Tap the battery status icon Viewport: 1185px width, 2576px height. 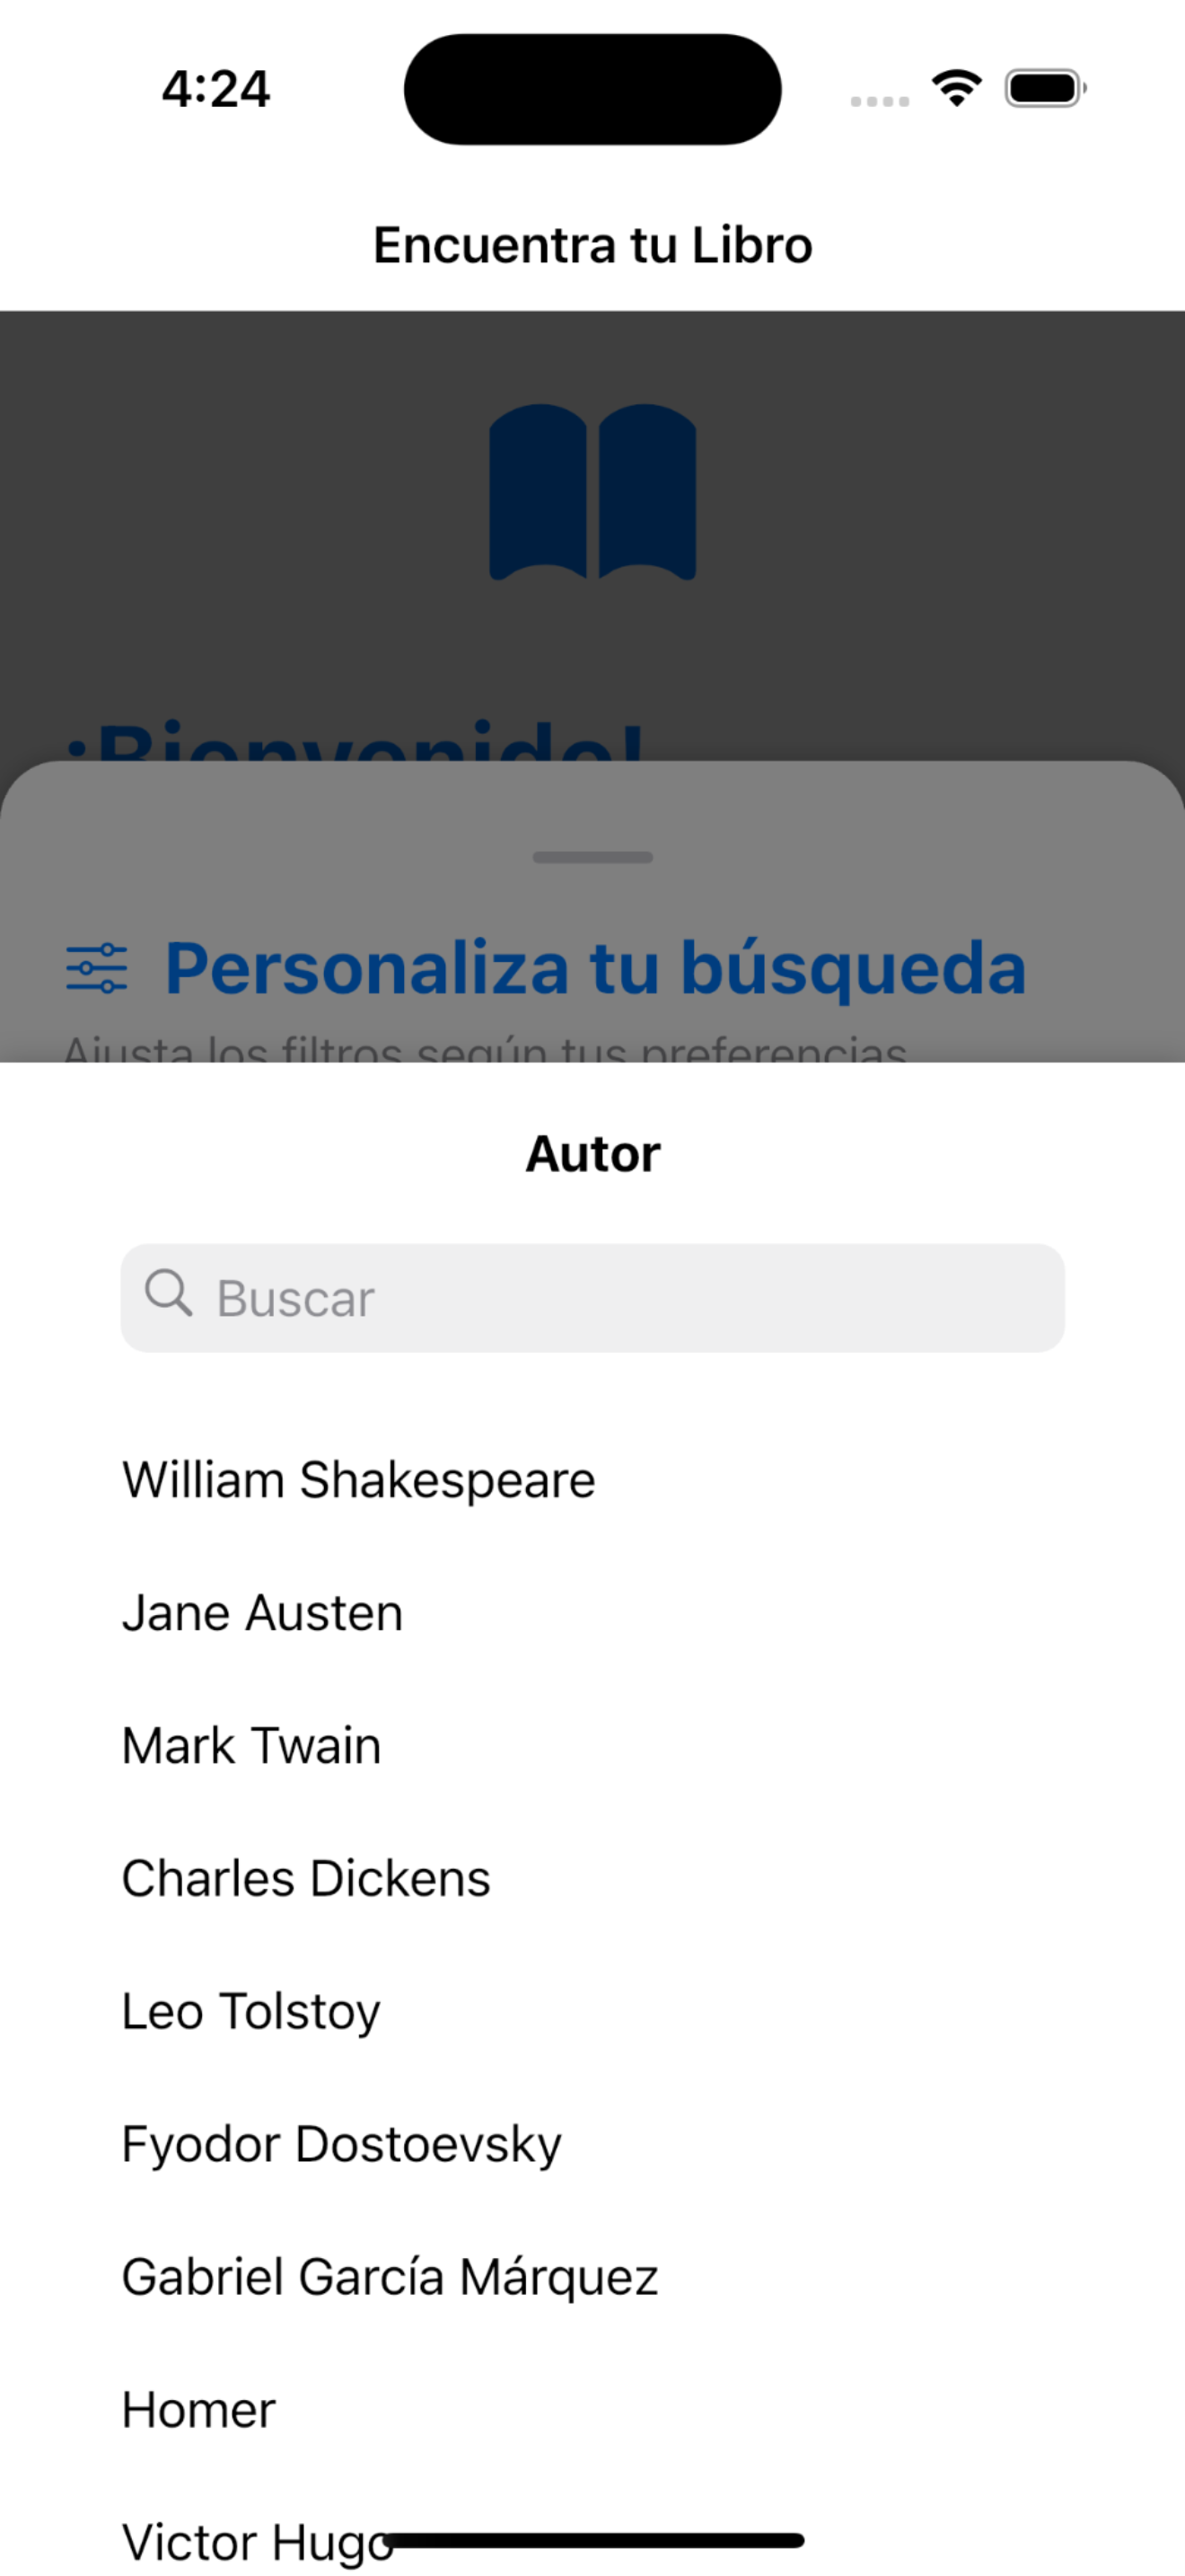click(1045, 88)
